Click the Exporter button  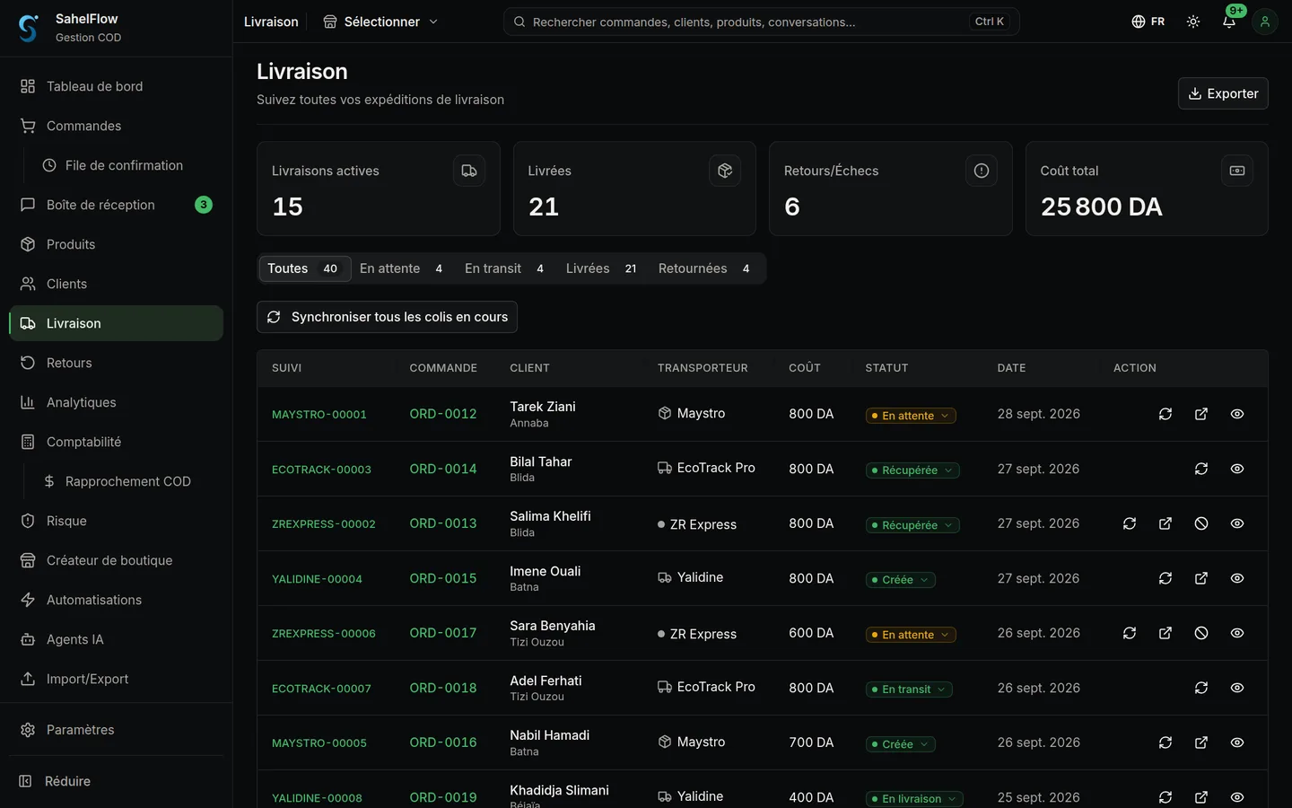(1223, 93)
